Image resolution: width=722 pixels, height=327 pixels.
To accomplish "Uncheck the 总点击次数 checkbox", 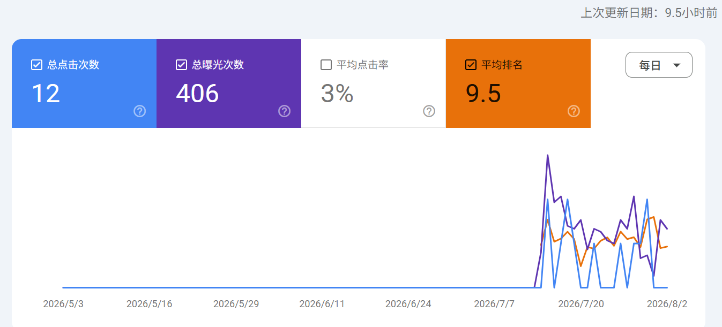I will point(36,65).
